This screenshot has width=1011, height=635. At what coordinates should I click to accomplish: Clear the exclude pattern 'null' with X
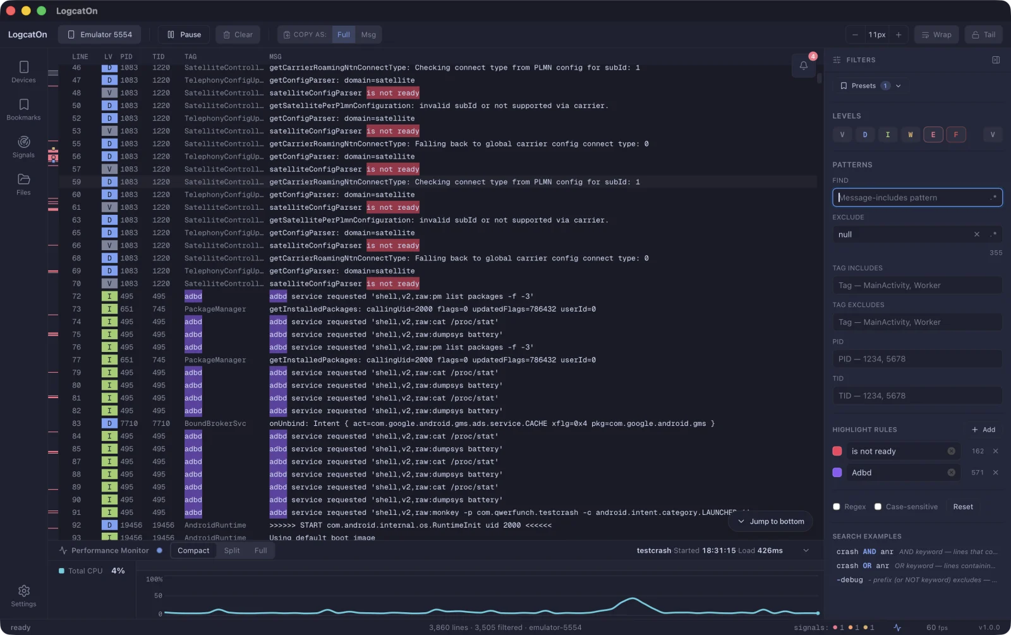pyautogui.click(x=977, y=234)
